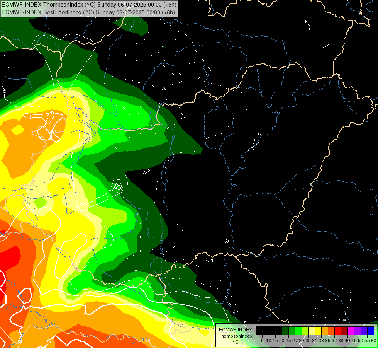This screenshot has width=378, height=348.
Task: Select the bright green legend swatch
Action: pyautogui.click(x=298, y=331)
